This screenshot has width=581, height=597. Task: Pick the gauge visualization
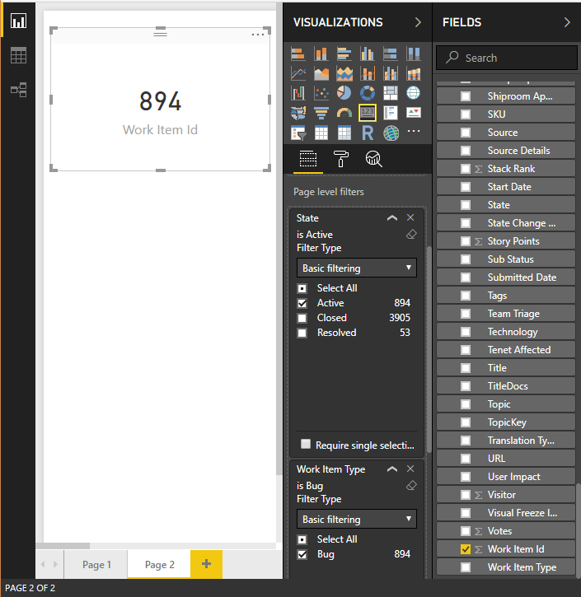344,113
